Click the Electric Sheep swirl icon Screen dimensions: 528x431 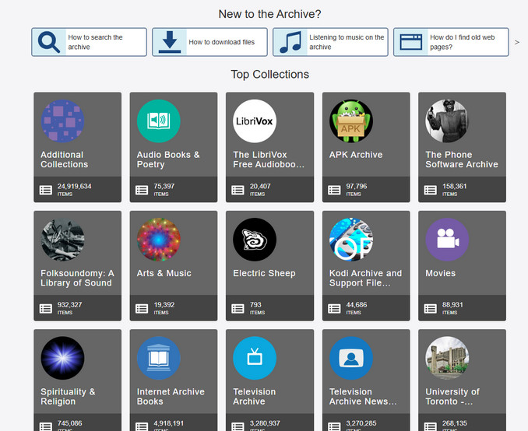click(x=255, y=240)
